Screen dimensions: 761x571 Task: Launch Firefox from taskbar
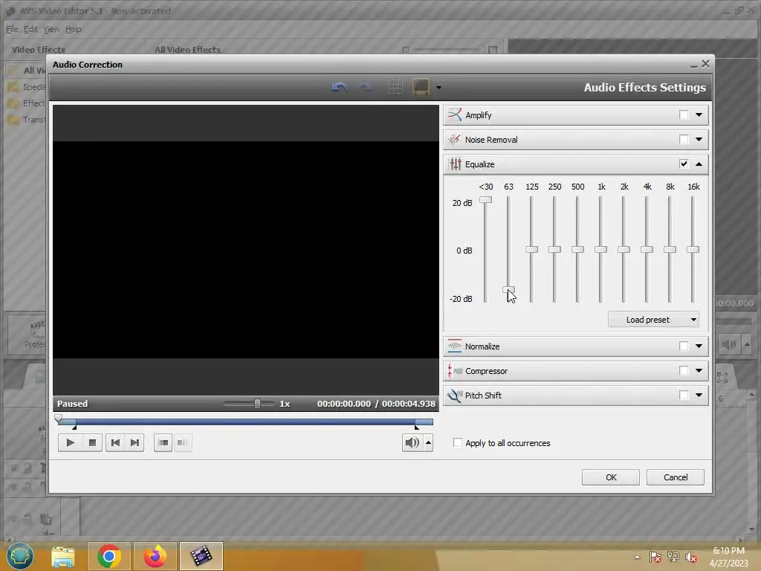[x=155, y=556]
